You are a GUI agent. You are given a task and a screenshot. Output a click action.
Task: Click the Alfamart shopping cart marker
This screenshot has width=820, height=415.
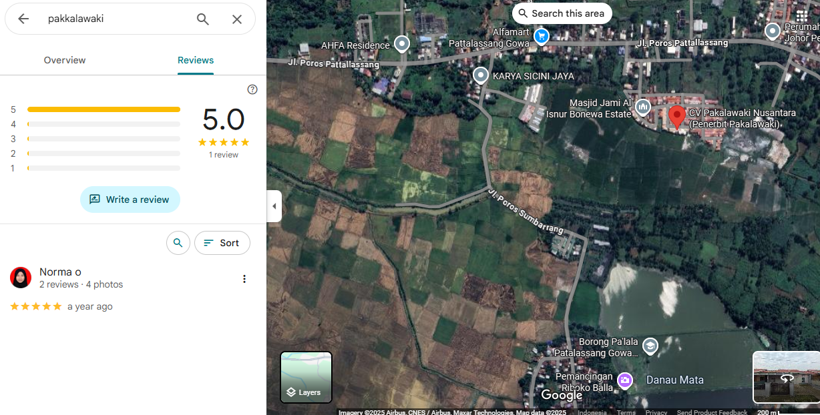(542, 36)
